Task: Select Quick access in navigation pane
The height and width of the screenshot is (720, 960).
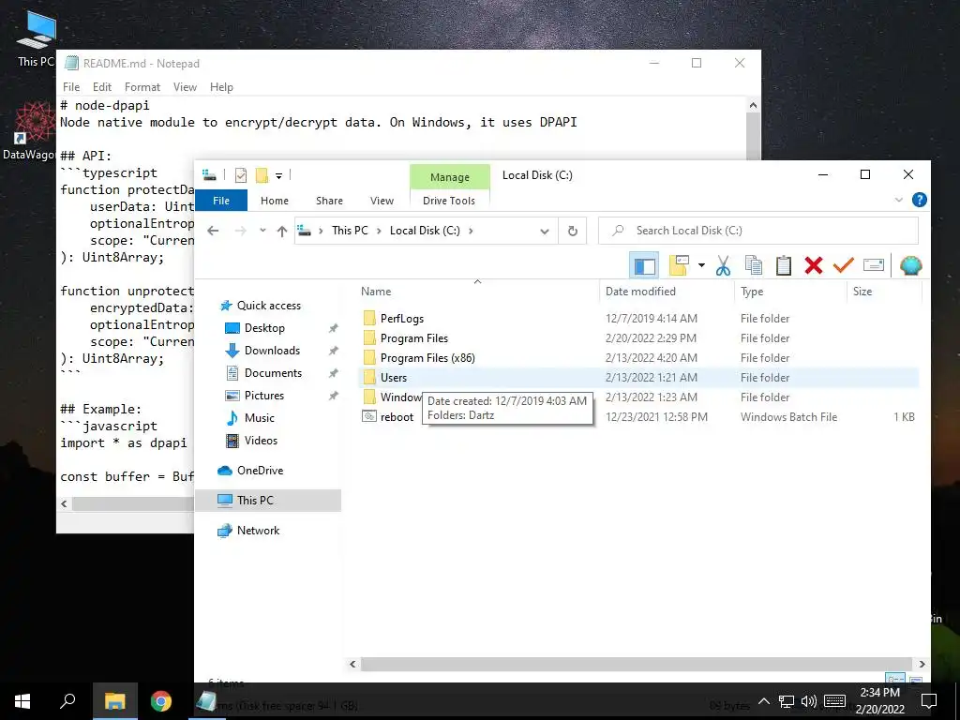Action: pyautogui.click(x=269, y=306)
